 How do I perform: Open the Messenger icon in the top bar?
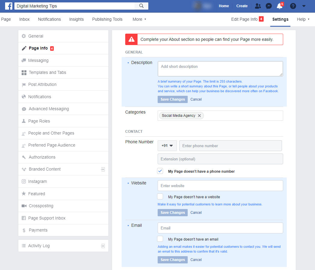(268, 6)
